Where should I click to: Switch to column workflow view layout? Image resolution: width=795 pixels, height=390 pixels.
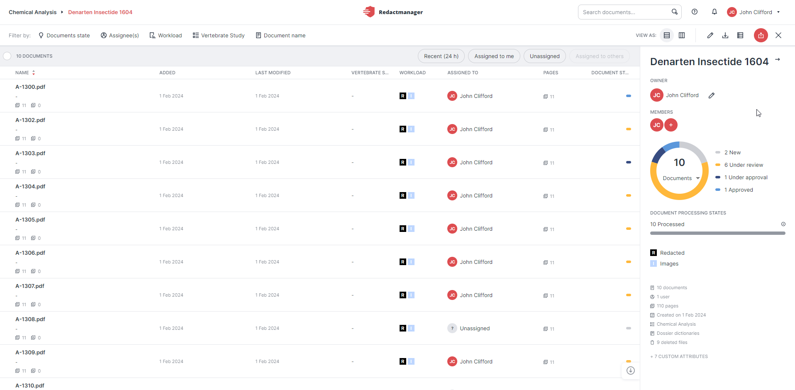(682, 35)
